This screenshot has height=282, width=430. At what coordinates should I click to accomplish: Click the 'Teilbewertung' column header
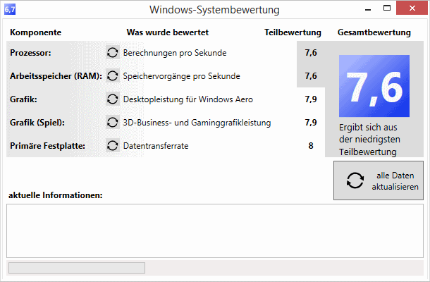pyautogui.click(x=293, y=32)
